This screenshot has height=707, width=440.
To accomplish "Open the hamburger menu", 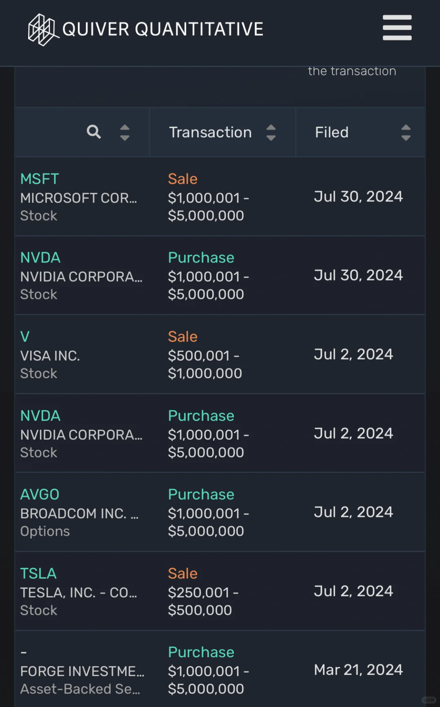I will coord(397,28).
